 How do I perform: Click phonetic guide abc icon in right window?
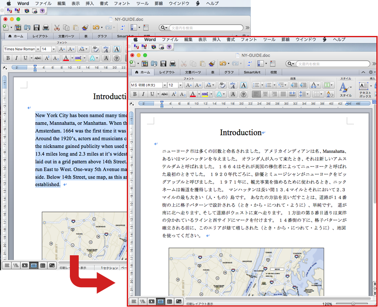tap(233, 85)
